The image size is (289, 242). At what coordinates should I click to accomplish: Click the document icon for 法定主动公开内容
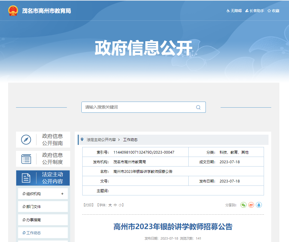(x=26, y=178)
